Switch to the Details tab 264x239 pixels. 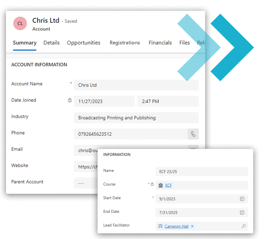(51, 43)
